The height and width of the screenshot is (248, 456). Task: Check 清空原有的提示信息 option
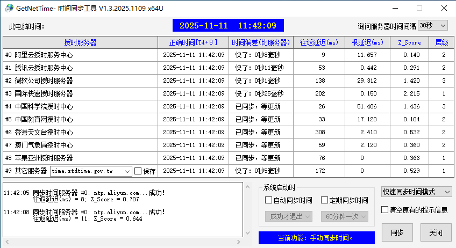point(415,210)
